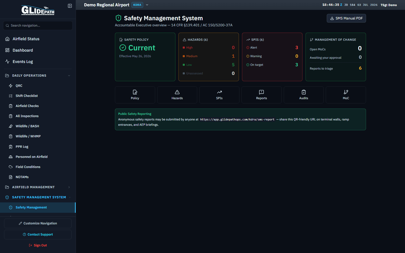
Task: Click the High hazards count row
Action: 209,48
